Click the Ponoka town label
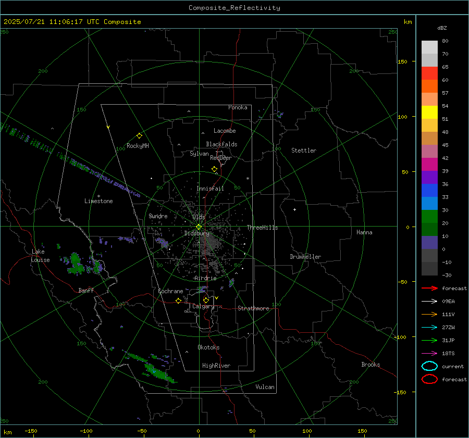Screen dimensions: 469x438 pos(238,107)
